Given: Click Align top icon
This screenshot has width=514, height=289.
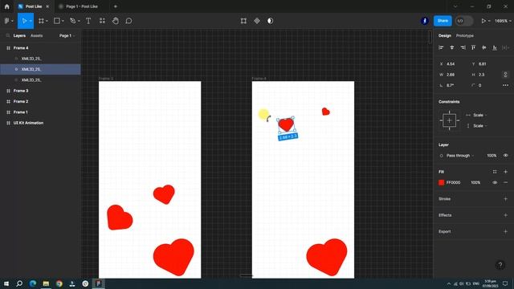Looking at the screenshot, I should 473,47.
